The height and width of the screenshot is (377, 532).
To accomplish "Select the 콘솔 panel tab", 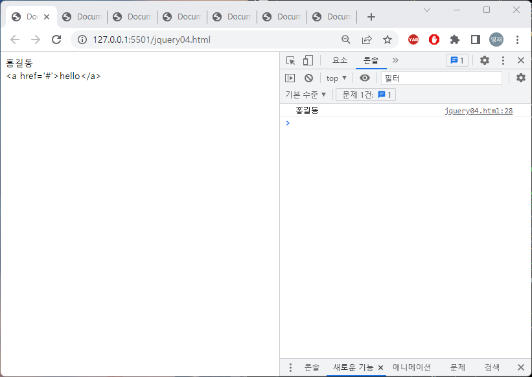I will [x=371, y=60].
